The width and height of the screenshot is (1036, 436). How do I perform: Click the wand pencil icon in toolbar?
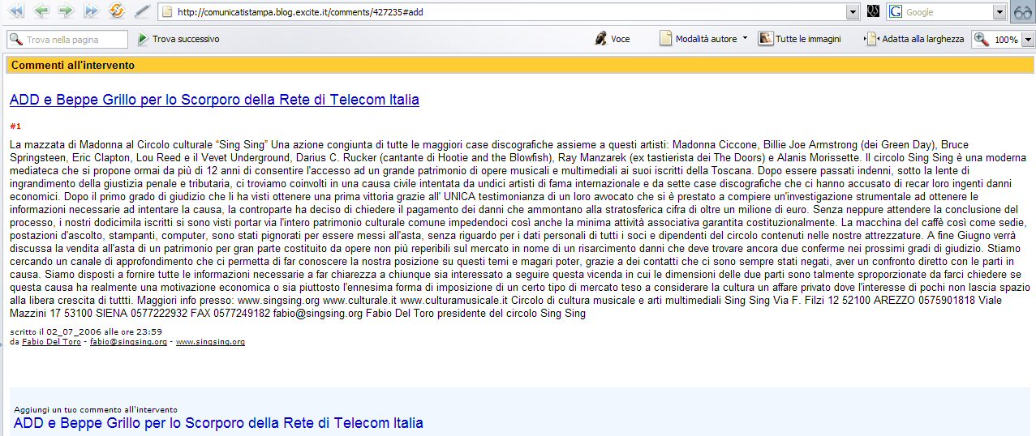click(x=142, y=11)
